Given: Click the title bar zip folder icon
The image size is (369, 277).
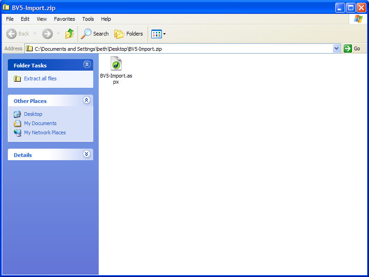Looking at the screenshot, I should 6,7.
